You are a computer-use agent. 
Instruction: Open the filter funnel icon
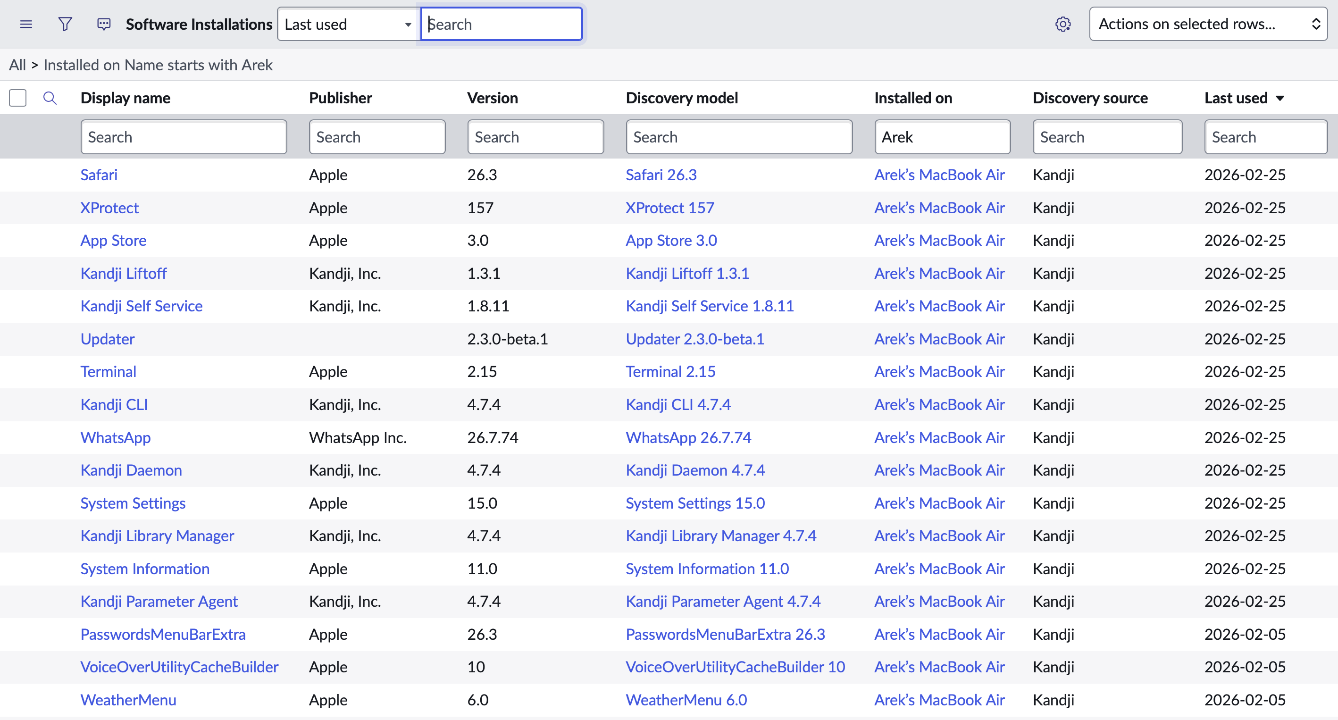coord(65,25)
